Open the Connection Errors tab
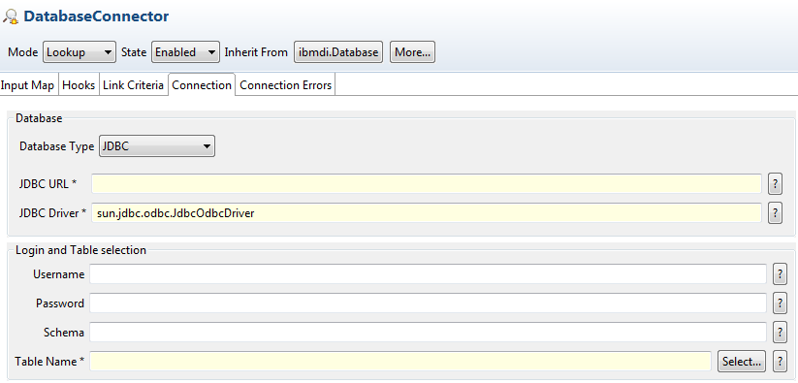This screenshot has height=383, width=798. [x=286, y=85]
